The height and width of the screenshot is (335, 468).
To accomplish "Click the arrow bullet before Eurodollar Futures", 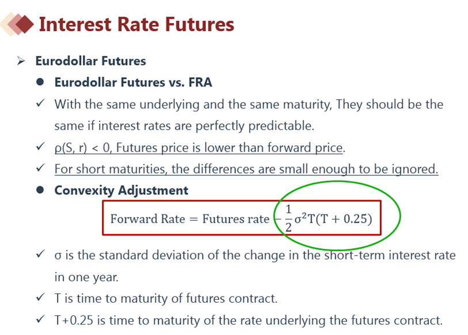I will (x=21, y=61).
